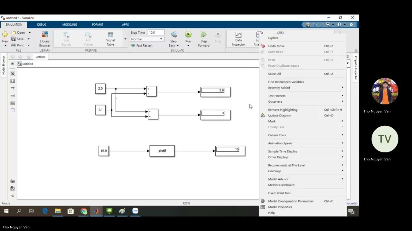
Task: Click the Stop Time input field
Action: [156, 33]
